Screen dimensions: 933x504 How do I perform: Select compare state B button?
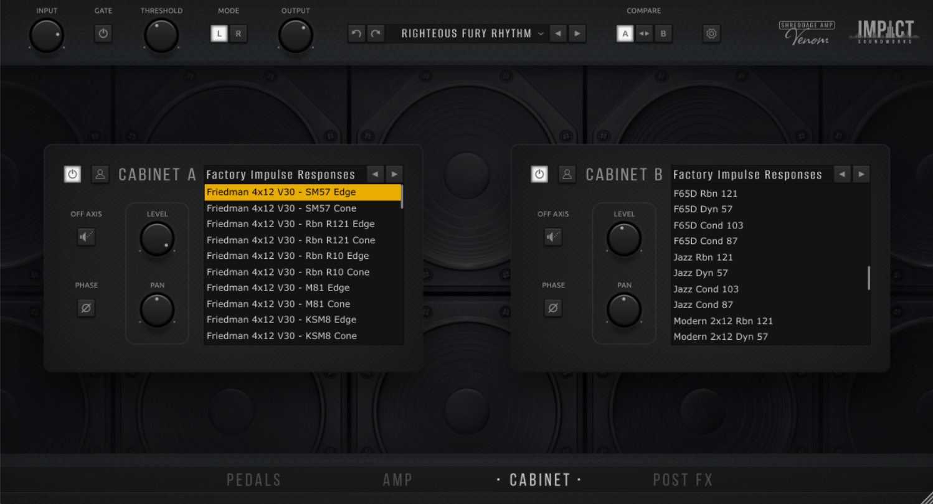tap(663, 34)
